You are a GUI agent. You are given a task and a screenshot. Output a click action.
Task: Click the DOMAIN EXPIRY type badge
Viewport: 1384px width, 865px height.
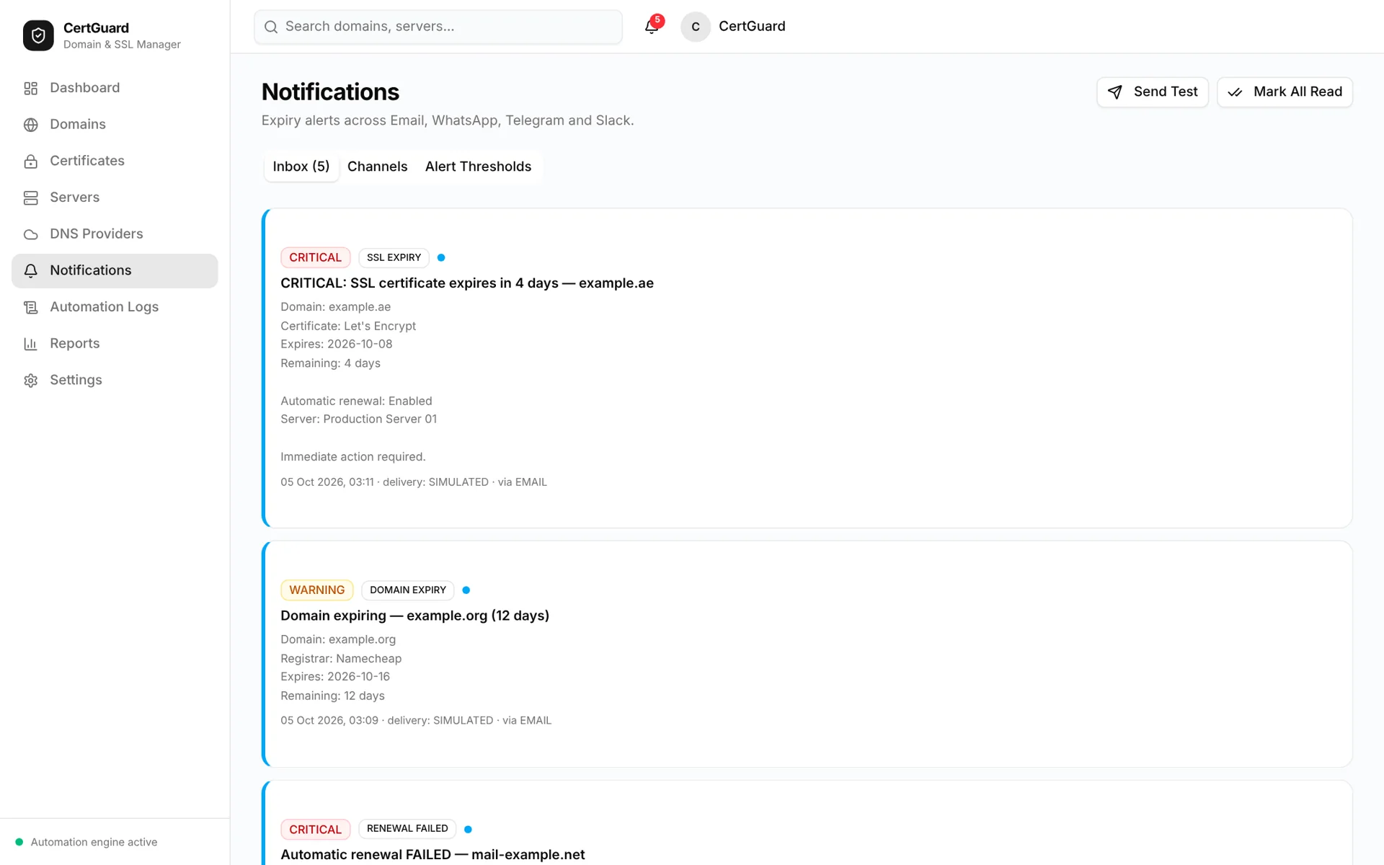[x=407, y=590]
